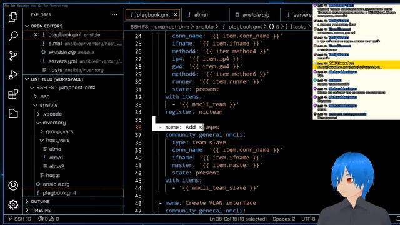Open alma1 in Open Editors list
Viewport: 400px width, 225px height.
[x=73, y=44]
